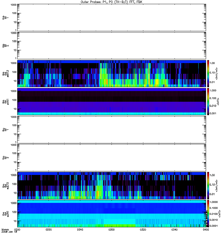Click the "thc fbk scm1" y-axis title
The width and height of the screenshot is (223, 238).
point(5,214)
